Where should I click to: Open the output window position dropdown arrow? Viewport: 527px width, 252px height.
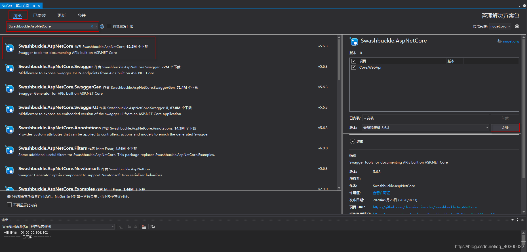513,220
